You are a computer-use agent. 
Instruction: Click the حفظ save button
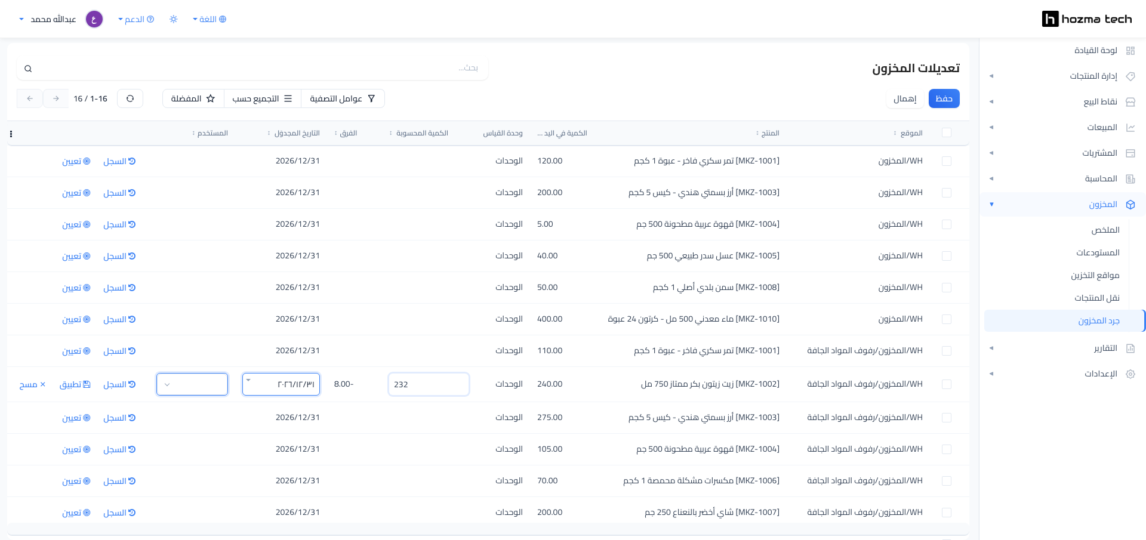tap(944, 98)
